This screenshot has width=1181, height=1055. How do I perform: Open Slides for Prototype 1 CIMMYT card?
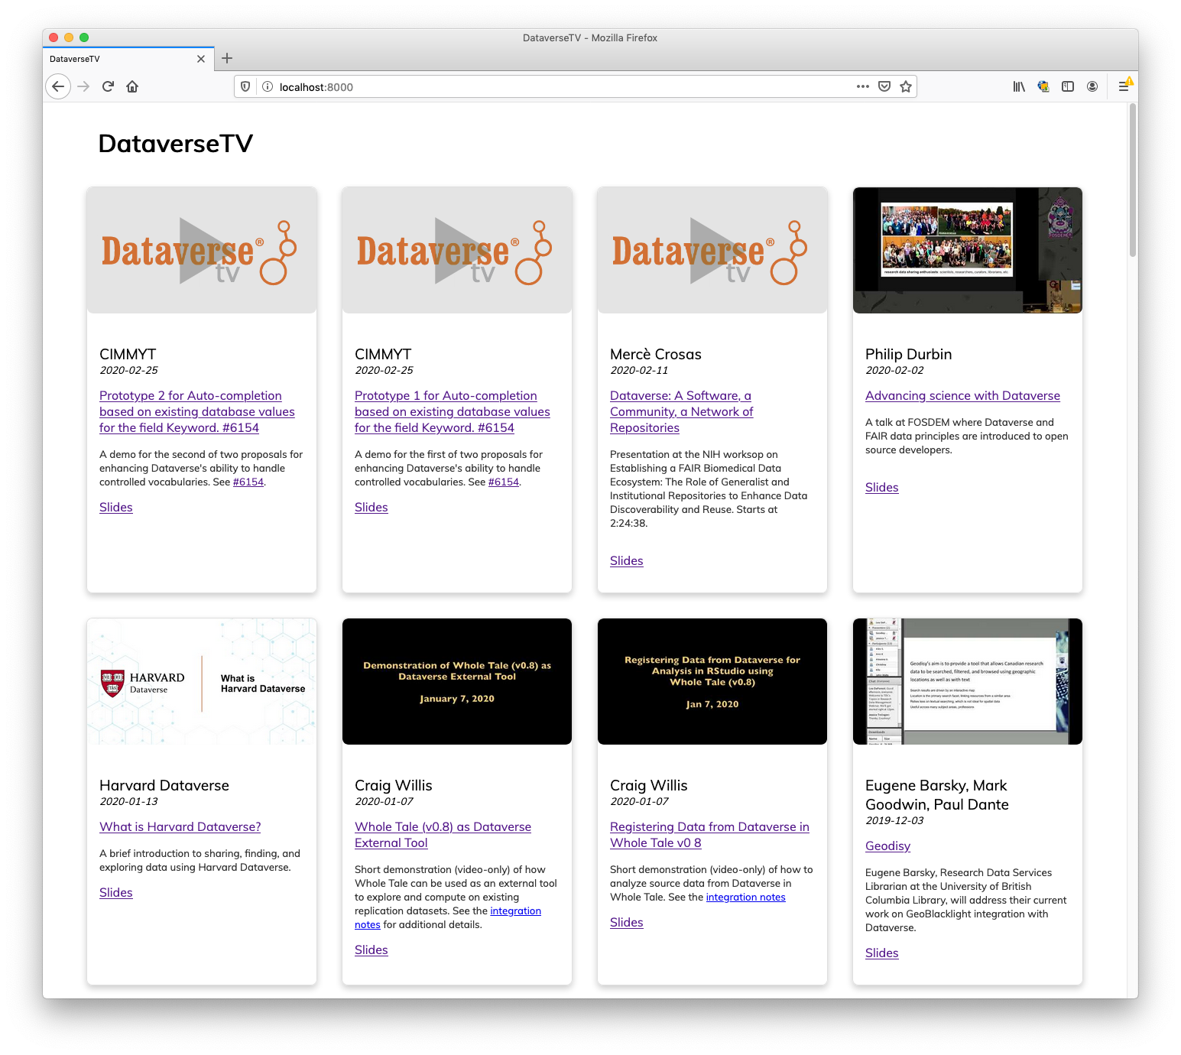(371, 507)
